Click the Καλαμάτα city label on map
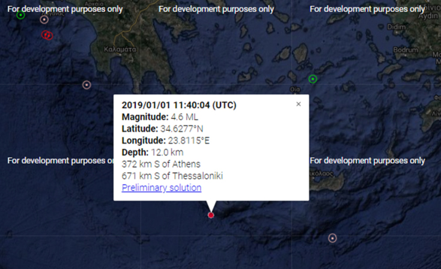 pyautogui.click(x=120, y=49)
